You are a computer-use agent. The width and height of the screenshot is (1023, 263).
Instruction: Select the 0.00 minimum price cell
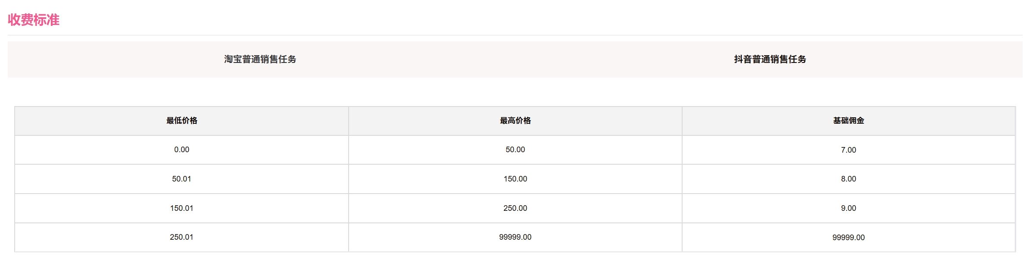[182, 150]
